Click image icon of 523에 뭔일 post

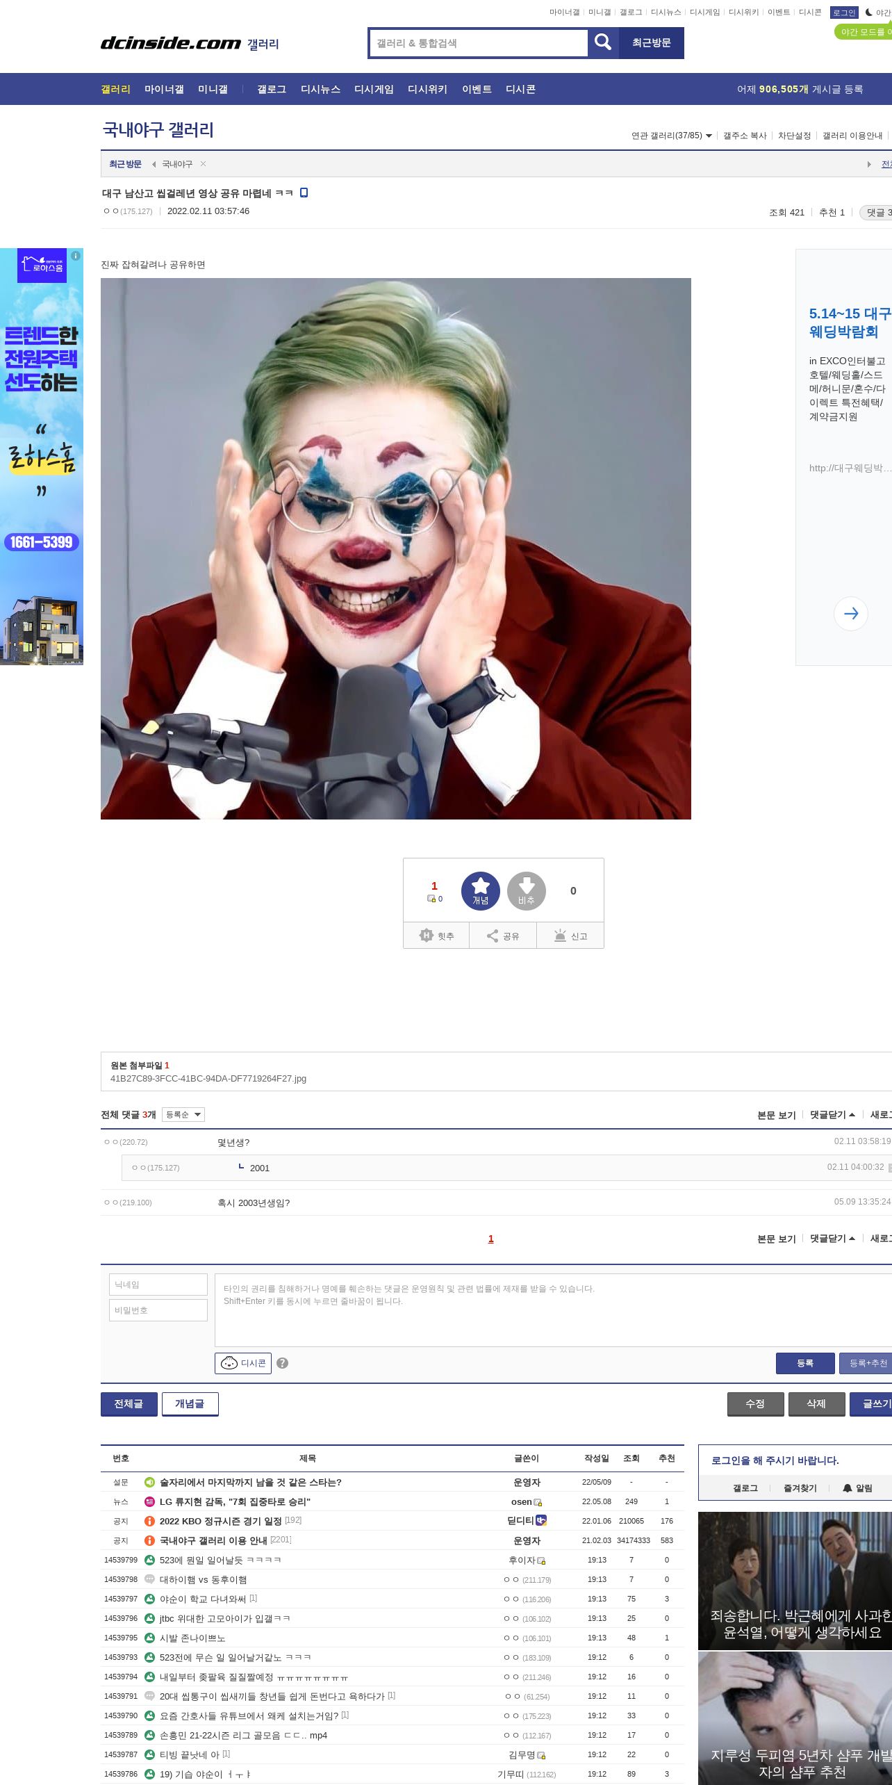coord(149,1560)
